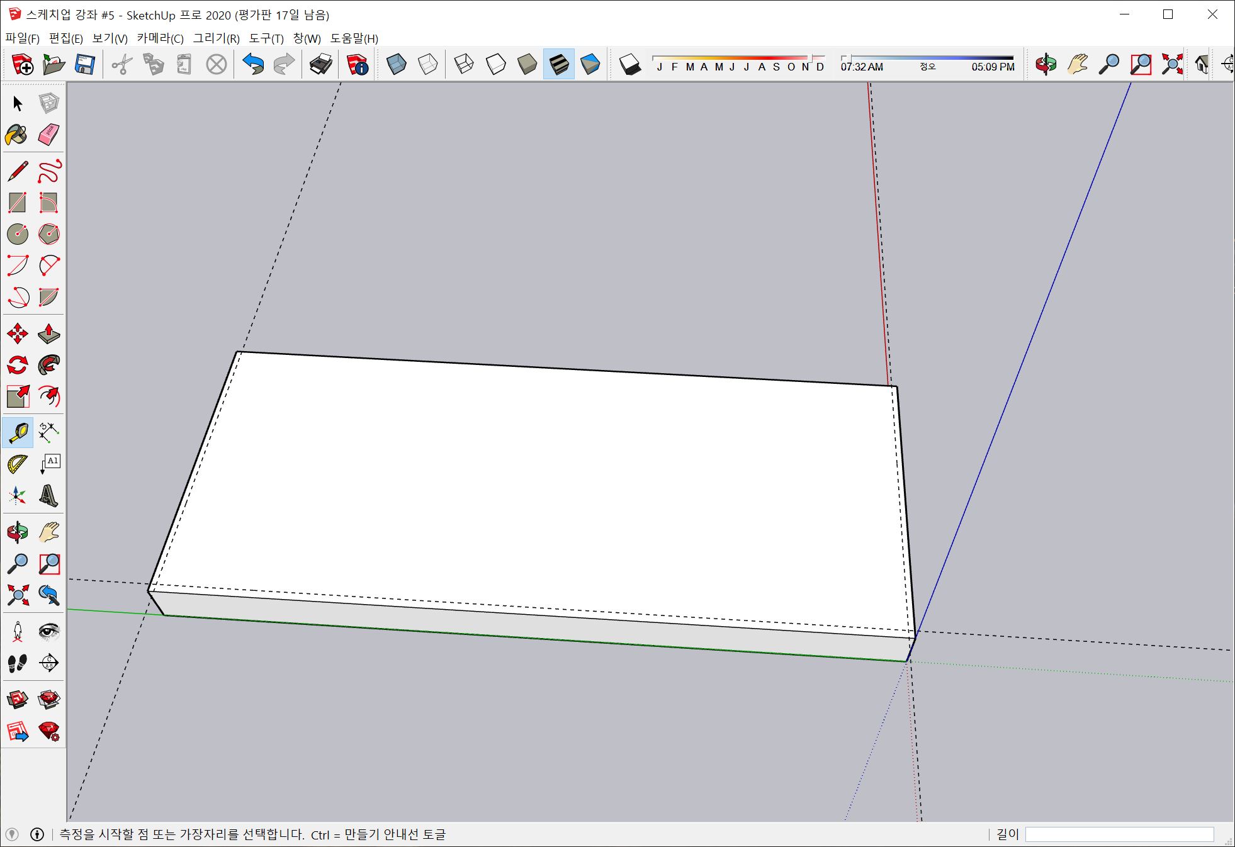The width and height of the screenshot is (1235, 847).
Task: Open the 카메라(C) menu
Action: tap(160, 38)
